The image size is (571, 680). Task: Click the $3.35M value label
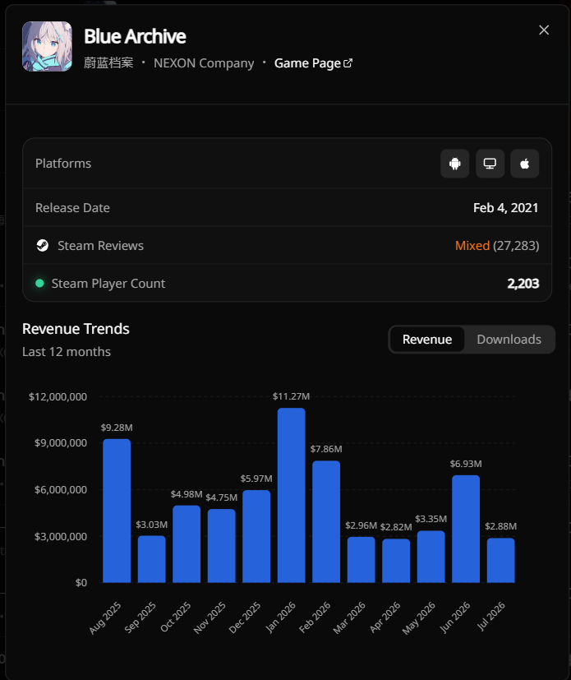click(431, 519)
